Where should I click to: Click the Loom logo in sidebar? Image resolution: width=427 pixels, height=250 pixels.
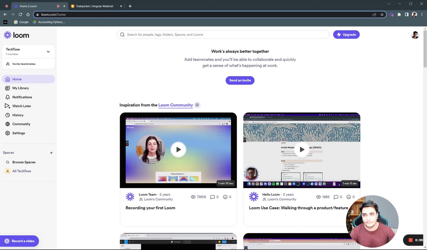click(x=16, y=35)
